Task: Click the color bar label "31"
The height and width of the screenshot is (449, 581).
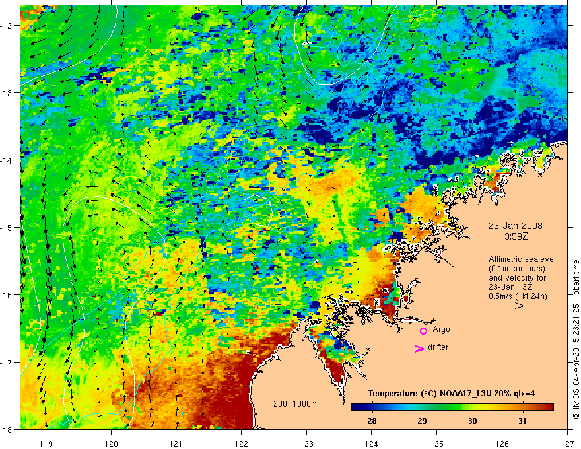Action: [x=522, y=421]
